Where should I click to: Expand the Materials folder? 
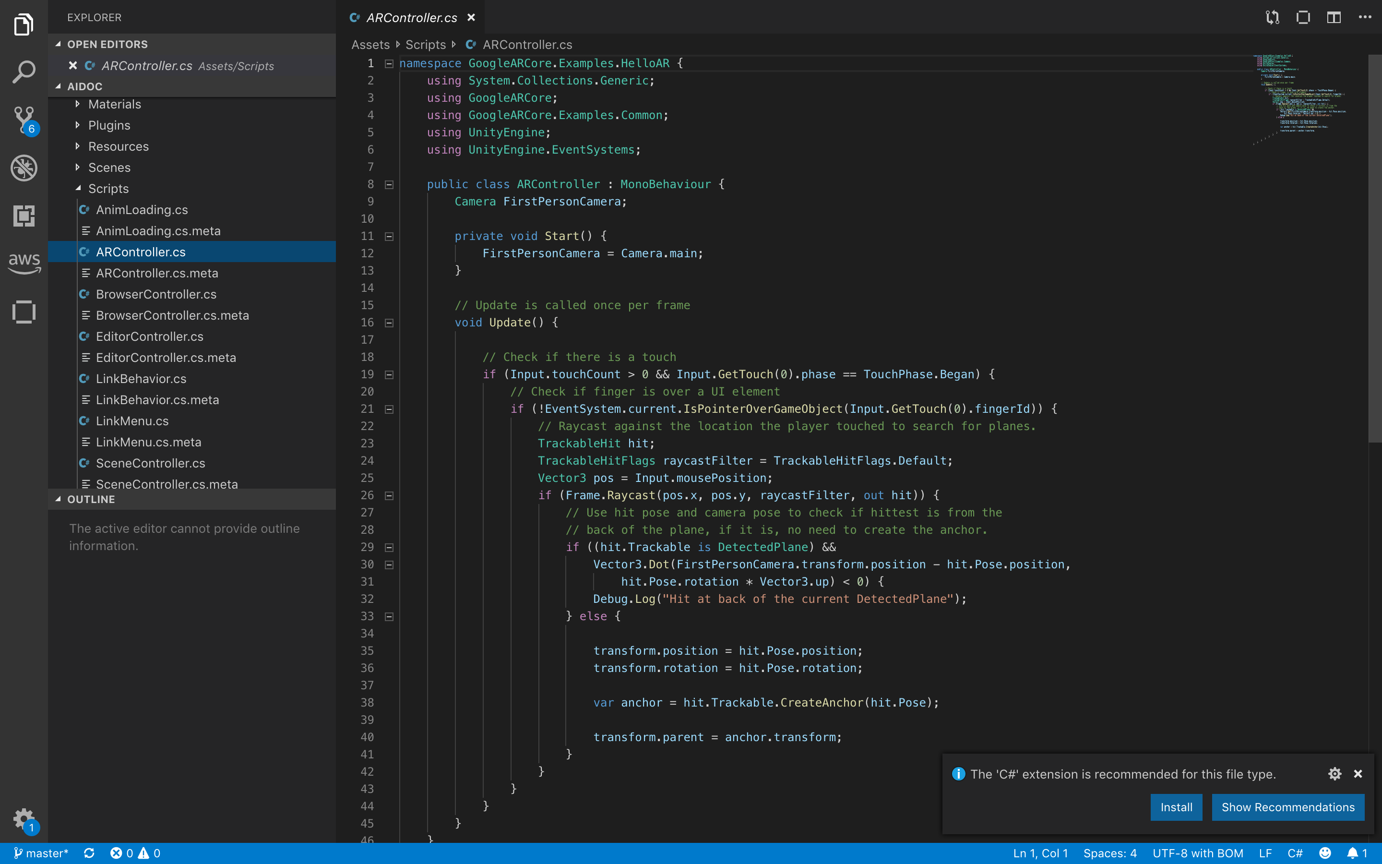(114, 104)
